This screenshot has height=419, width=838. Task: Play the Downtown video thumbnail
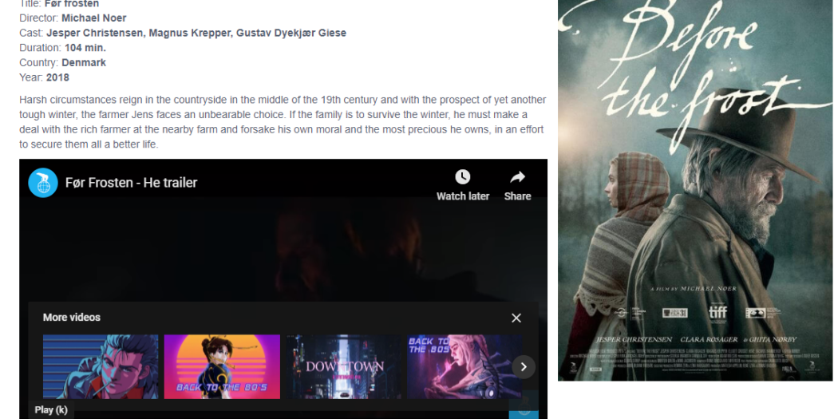(344, 366)
